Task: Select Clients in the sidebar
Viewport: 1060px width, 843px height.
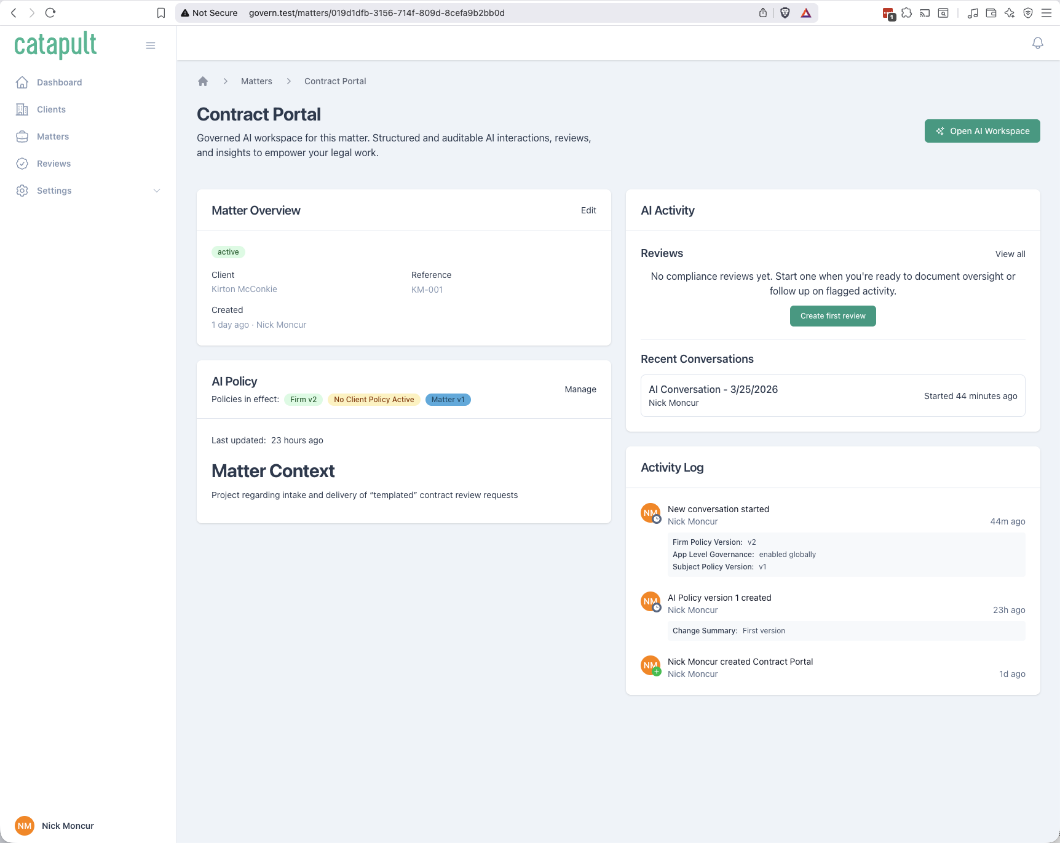Action: pos(52,109)
